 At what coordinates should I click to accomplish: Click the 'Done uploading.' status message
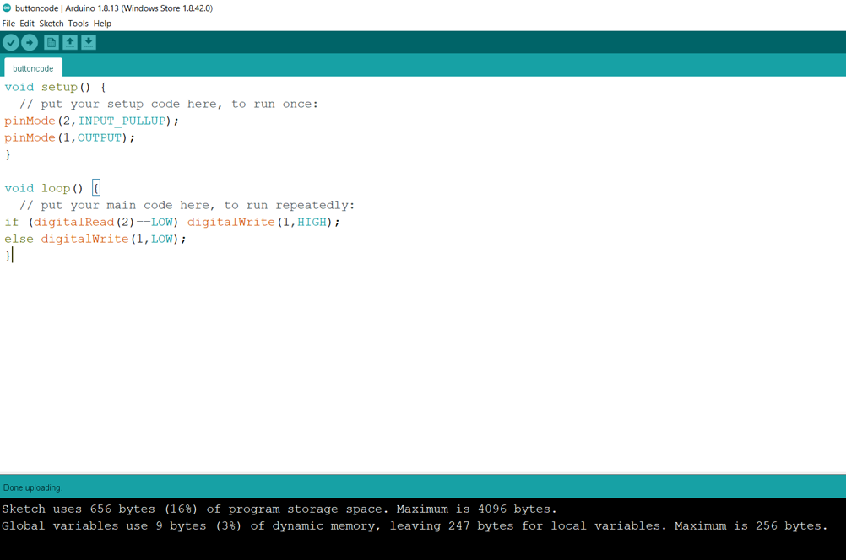pyautogui.click(x=32, y=487)
